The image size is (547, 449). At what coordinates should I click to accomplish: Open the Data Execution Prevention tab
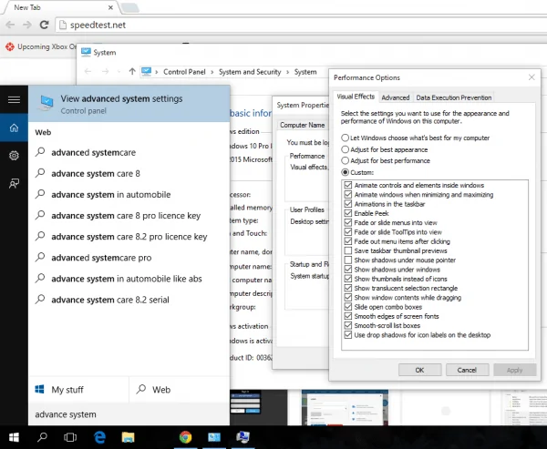453,97
